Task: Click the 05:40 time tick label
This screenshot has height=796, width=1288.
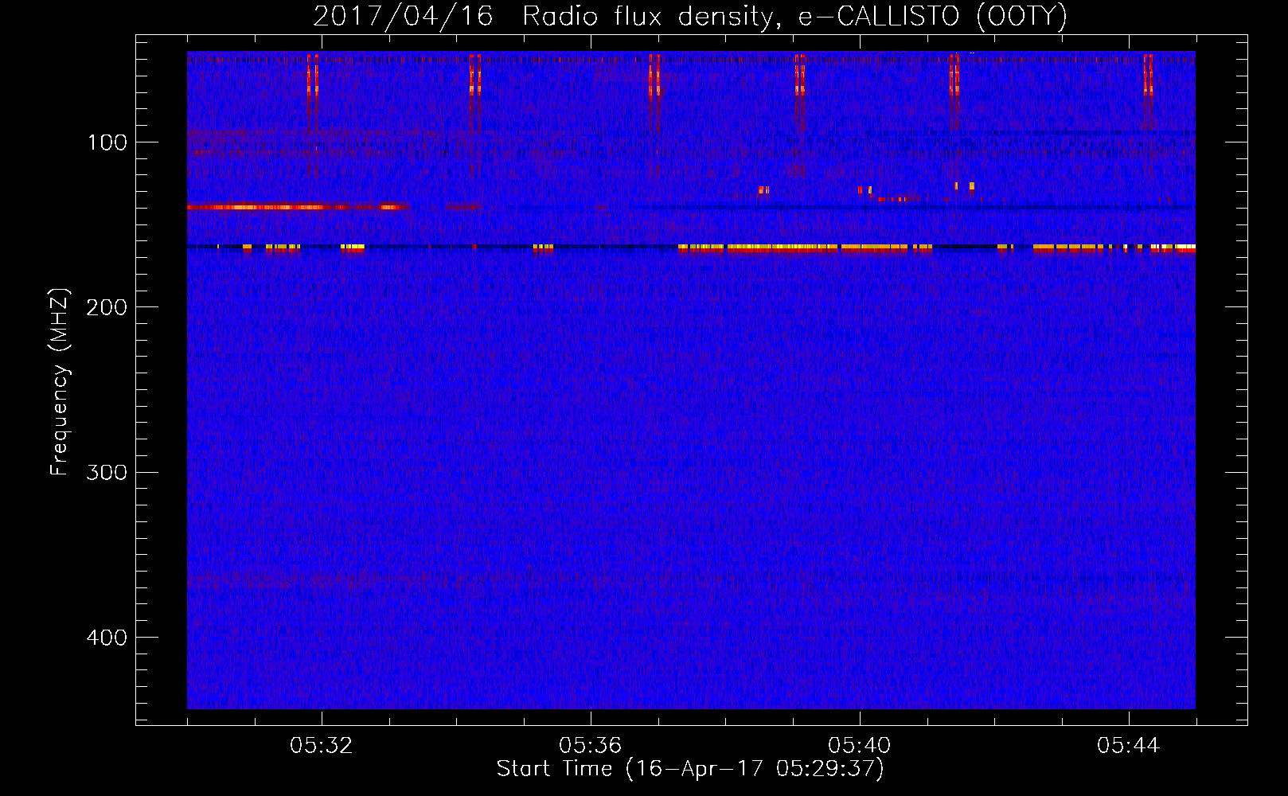Action: pos(860,746)
